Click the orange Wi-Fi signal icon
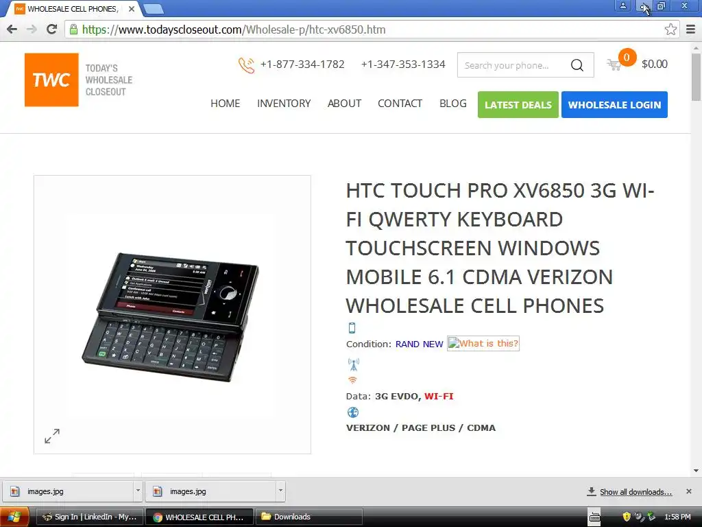Screen dimensions: 702x527 pos(353,380)
